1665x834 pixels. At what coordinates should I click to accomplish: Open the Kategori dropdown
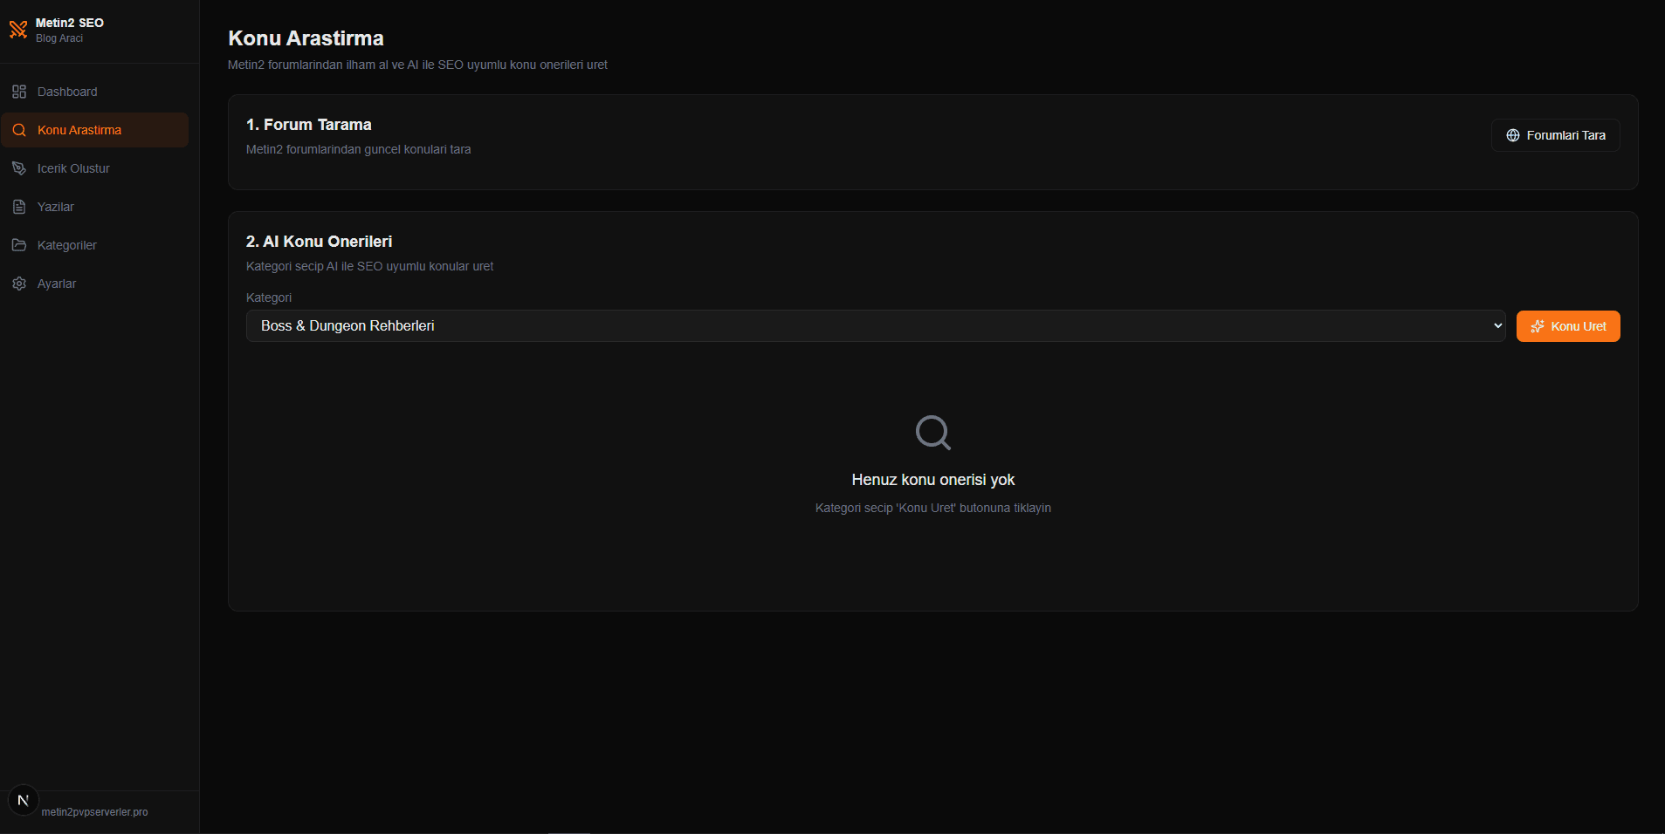(x=875, y=325)
